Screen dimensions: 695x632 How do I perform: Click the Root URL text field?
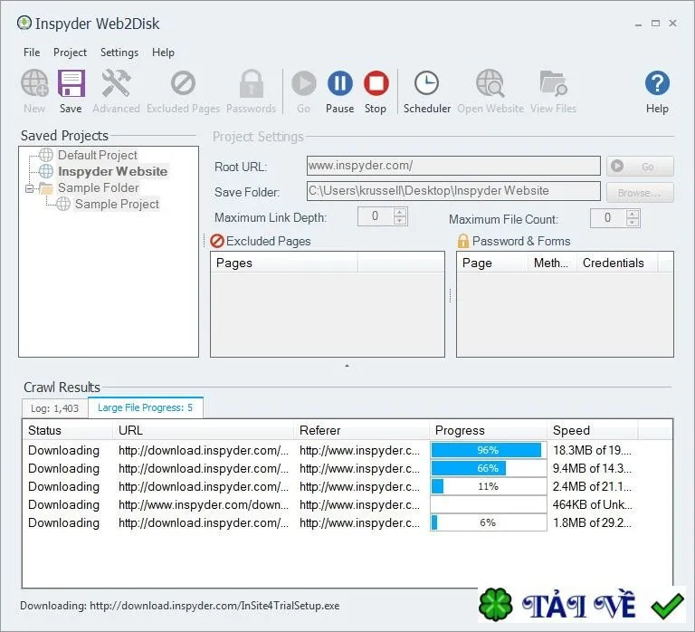coord(453,166)
